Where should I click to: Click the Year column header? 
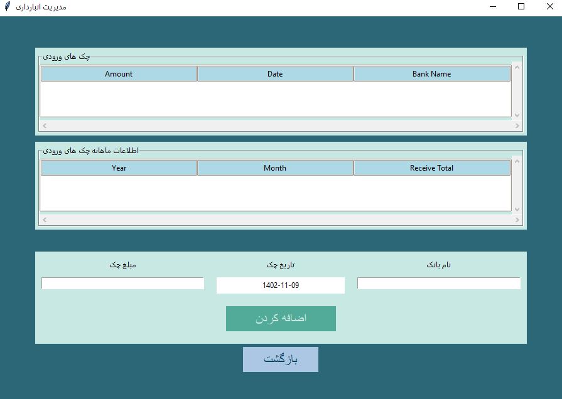click(119, 168)
